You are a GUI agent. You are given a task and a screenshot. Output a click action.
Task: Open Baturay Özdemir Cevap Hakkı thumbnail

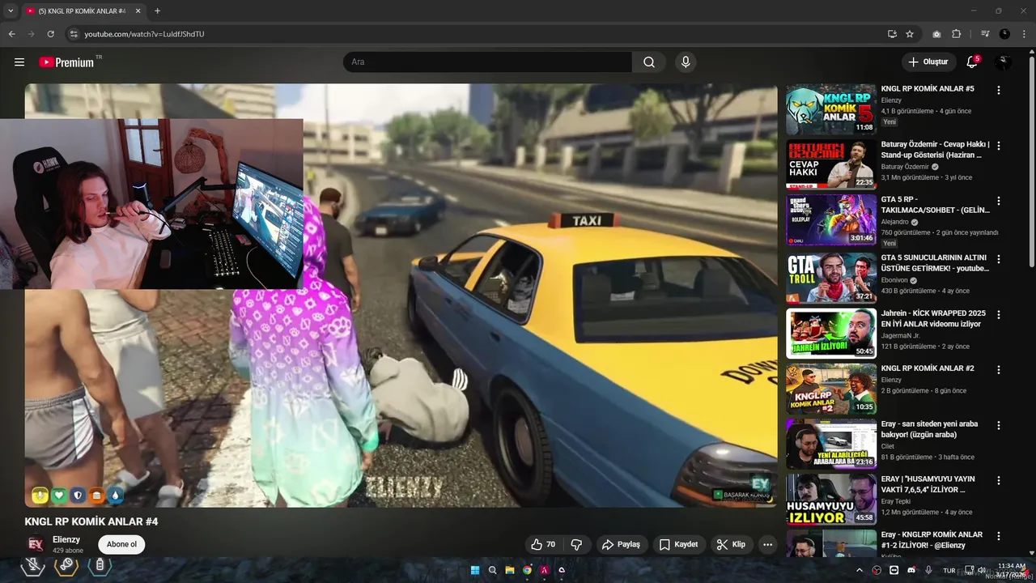point(831,164)
